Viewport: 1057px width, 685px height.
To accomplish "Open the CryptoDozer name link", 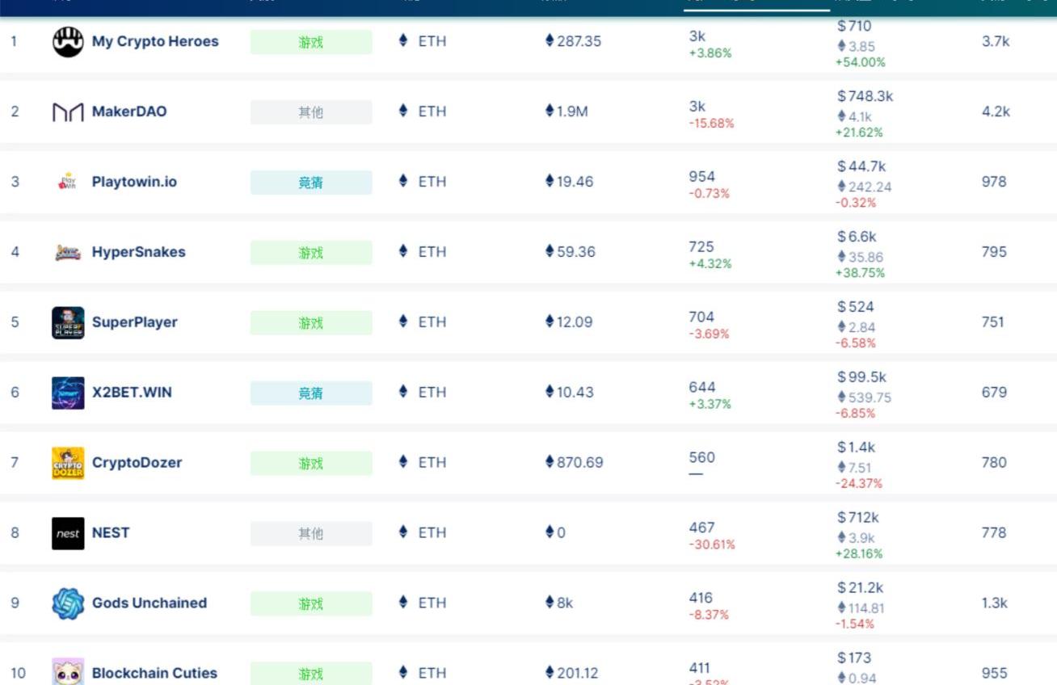I will [x=137, y=463].
